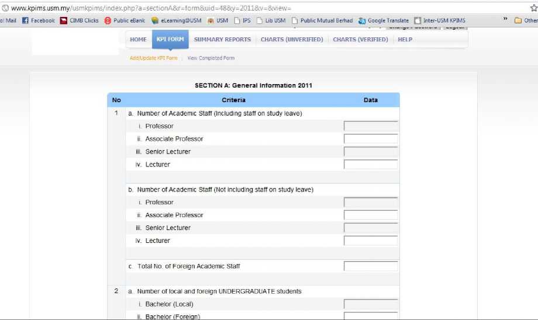The height and width of the screenshot is (320, 538).
Task: Click the Associate Professor field including study leave
Action: 371,139
